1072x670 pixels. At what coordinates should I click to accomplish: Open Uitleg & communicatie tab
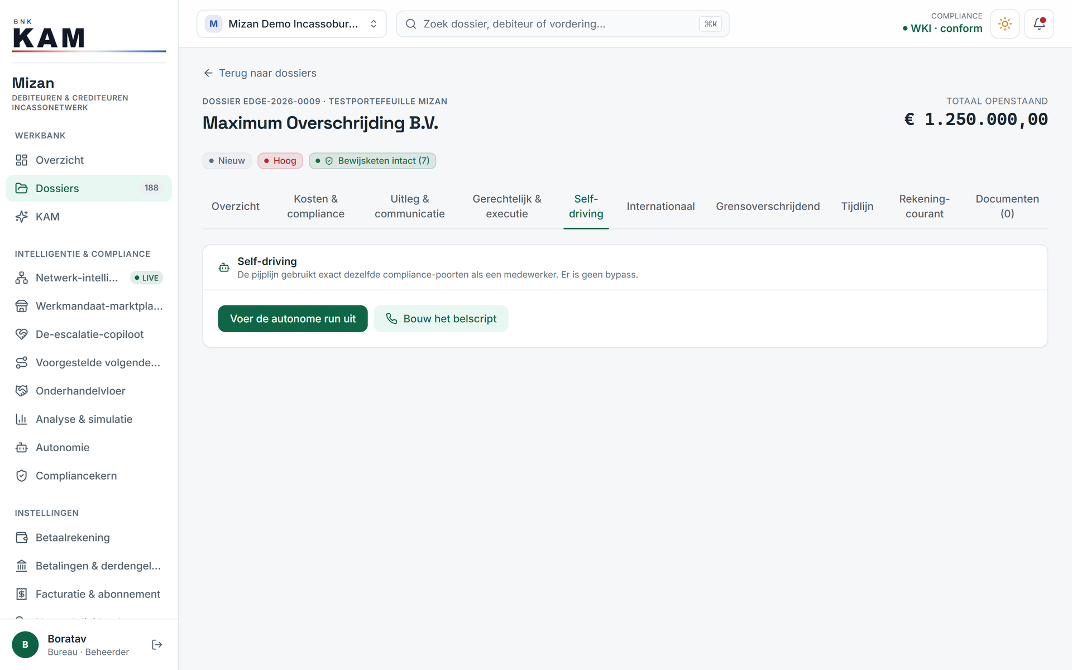[409, 207]
